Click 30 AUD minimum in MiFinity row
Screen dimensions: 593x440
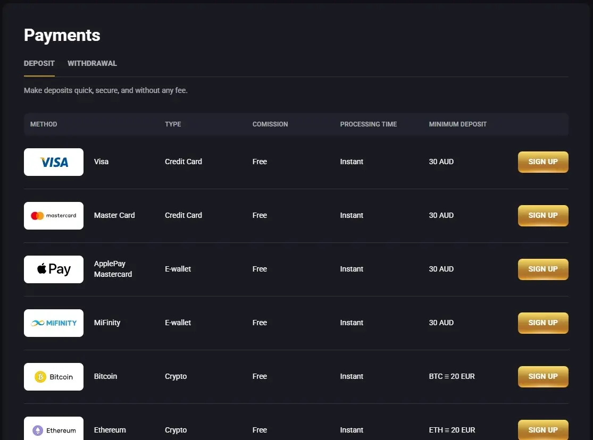(x=441, y=323)
